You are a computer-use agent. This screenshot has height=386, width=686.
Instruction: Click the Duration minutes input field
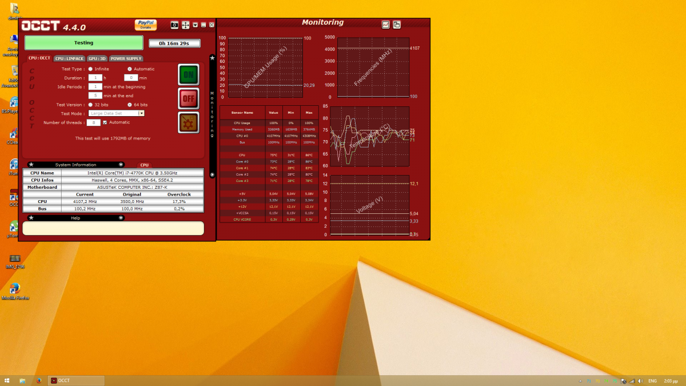point(131,77)
